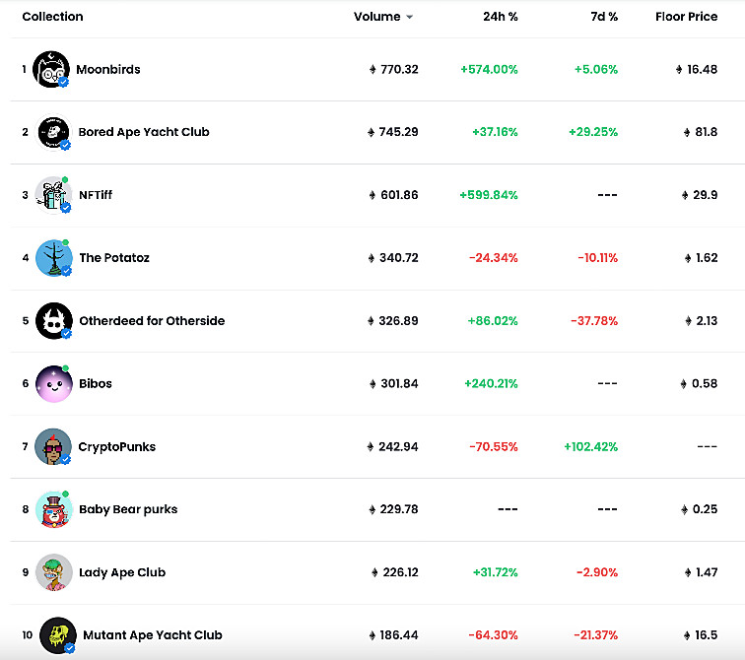Open the Baby Bear purks name link
Viewport: 745px width, 660px height.
(128, 509)
